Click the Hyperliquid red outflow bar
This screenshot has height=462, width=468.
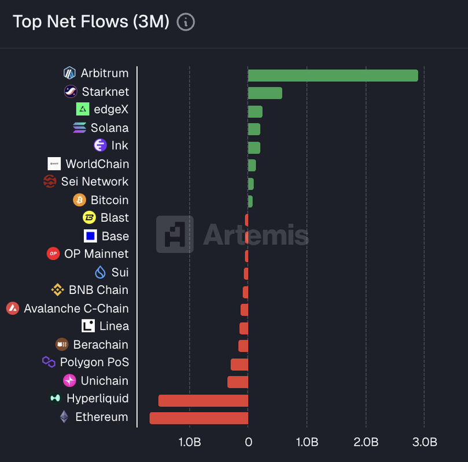203,400
